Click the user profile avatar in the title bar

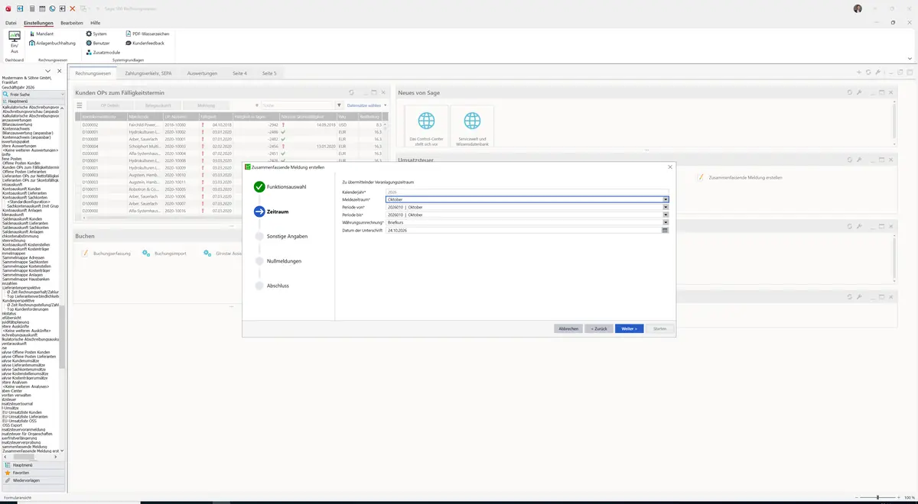pyautogui.click(x=858, y=8)
